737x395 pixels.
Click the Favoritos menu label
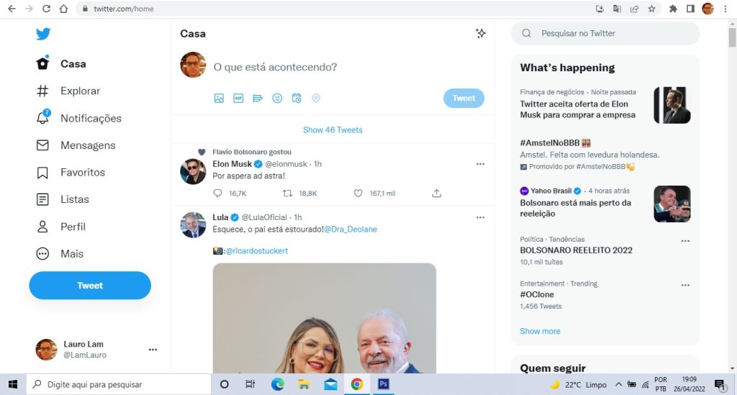(83, 173)
